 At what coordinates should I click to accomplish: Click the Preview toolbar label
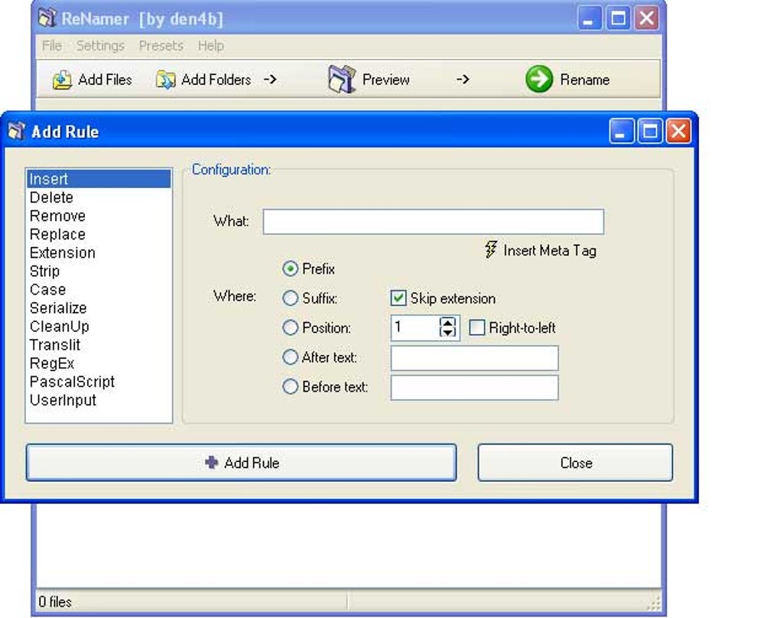click(x=386, y=80)
